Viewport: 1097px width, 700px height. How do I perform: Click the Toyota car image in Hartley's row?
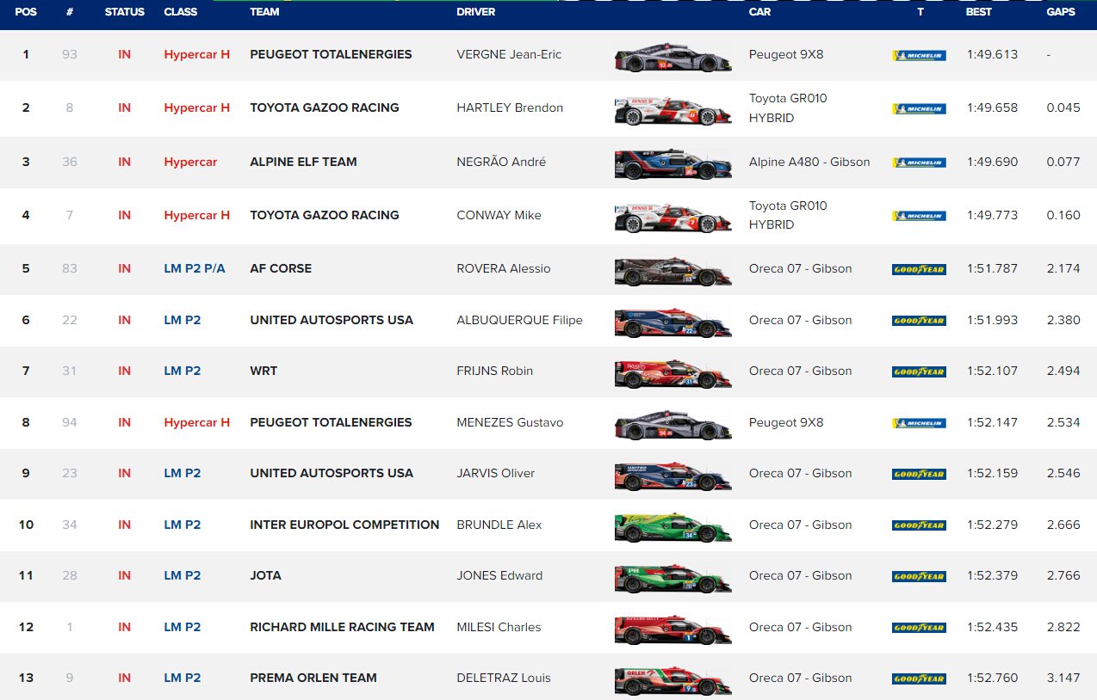coord(672,110)
